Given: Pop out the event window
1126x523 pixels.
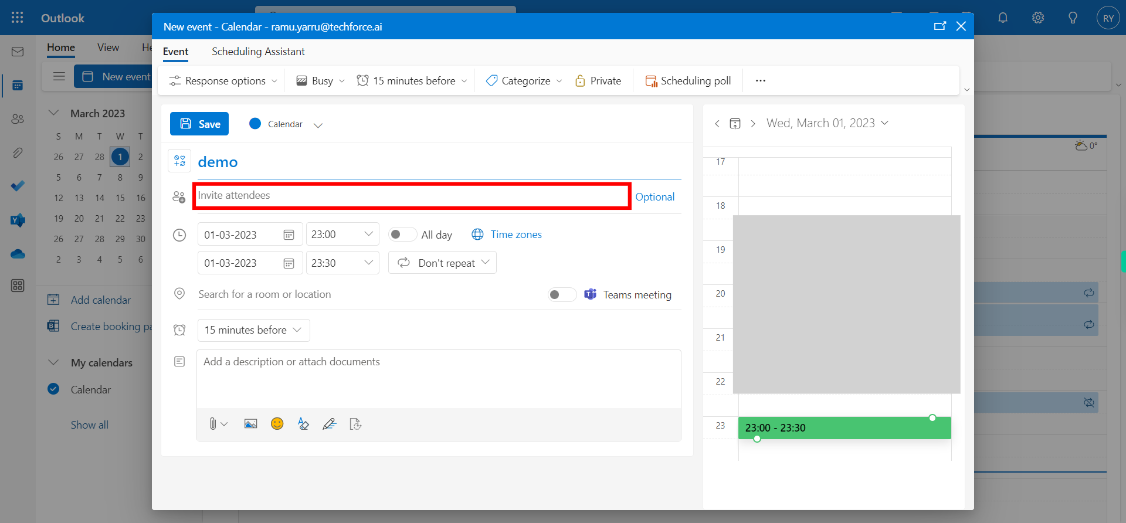Looking at the screenshot, I should [940, 26].
